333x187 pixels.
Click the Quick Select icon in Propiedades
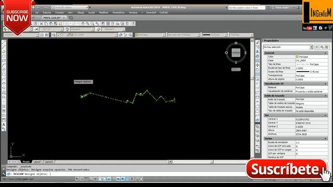coord(327,47)
